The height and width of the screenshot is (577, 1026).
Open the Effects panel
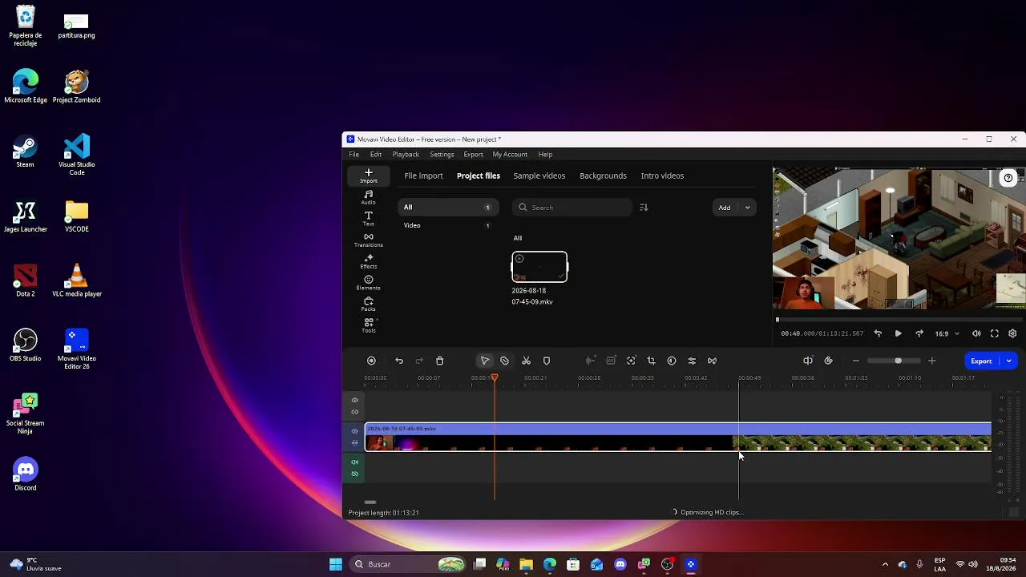coord(368,261)
